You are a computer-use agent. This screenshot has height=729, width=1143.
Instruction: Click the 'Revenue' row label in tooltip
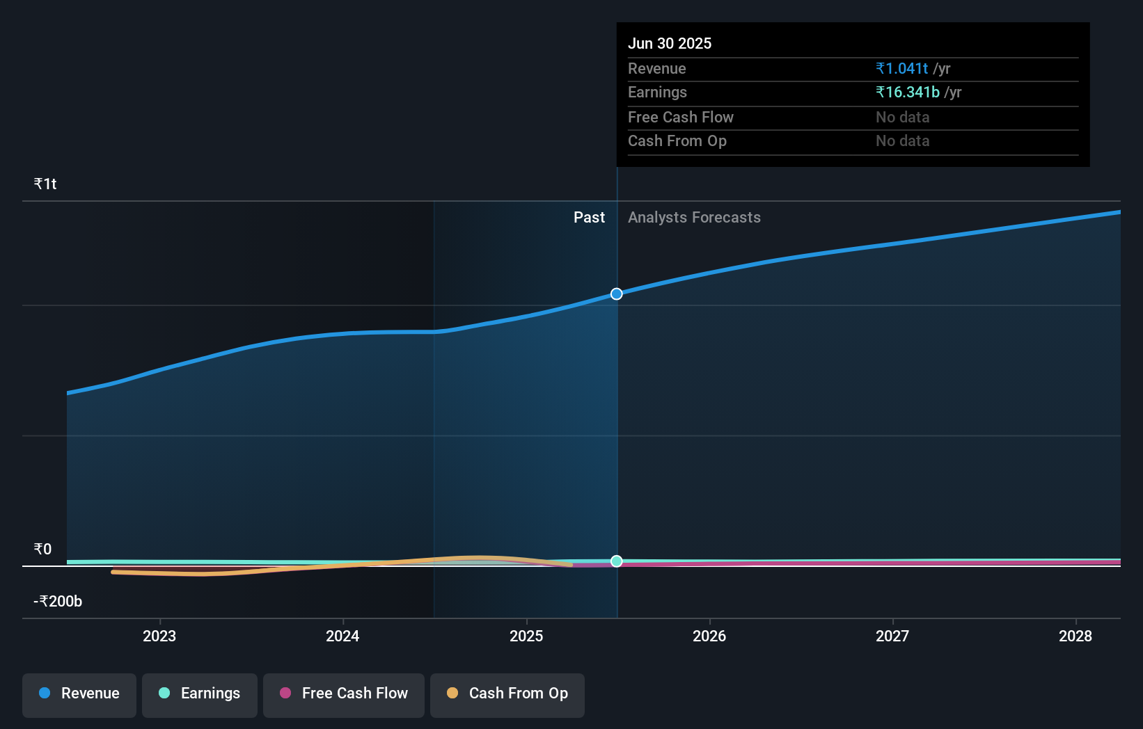click(657, 68)
